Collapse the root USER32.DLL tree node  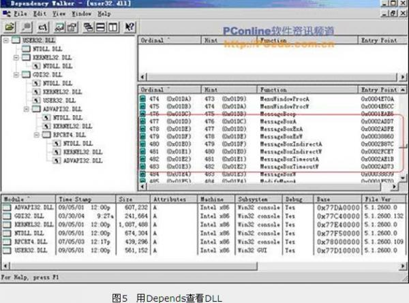[6, 40]
